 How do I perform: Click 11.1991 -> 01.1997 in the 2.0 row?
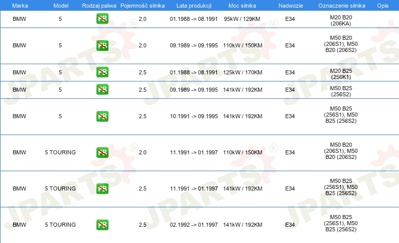coord(194,152)
